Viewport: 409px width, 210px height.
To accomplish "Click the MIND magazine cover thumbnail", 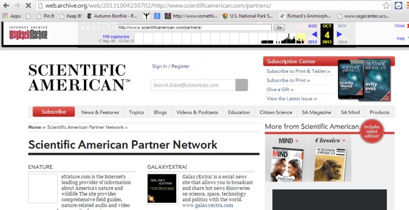I will point(287,164).
